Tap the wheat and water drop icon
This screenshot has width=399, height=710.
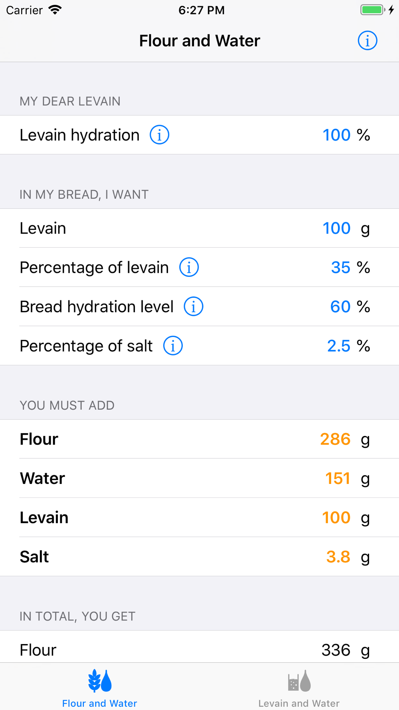100,681
